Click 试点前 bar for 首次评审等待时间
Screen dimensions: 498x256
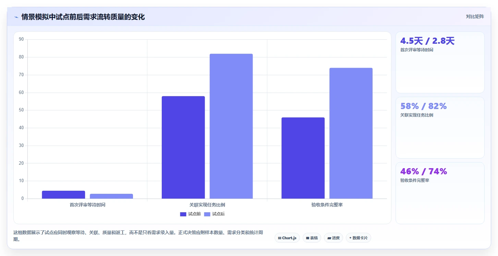click(x=63, y=195)
